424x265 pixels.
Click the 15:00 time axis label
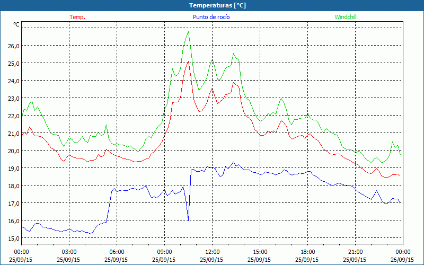click(x=260, y=252)
